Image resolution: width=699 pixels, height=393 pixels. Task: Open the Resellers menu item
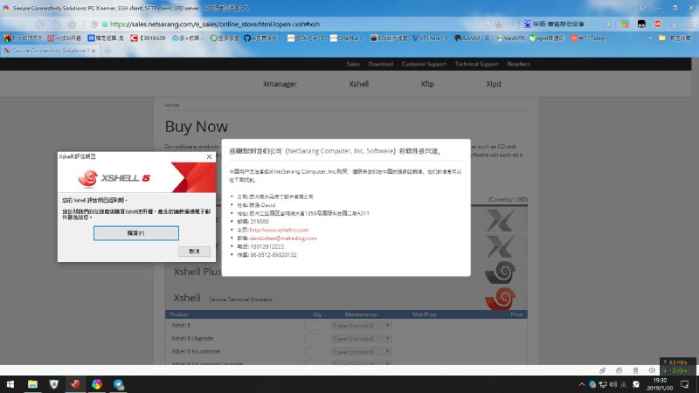pos(518,64)
